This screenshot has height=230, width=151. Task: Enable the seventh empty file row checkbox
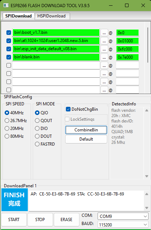click(9, 82)
